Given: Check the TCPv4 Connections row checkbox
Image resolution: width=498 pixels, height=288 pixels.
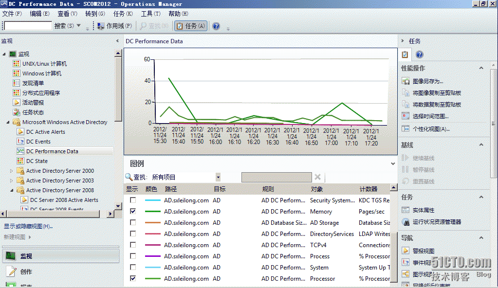Looking at the screenshot, I should pyautogui.click(x=133, y=245).
